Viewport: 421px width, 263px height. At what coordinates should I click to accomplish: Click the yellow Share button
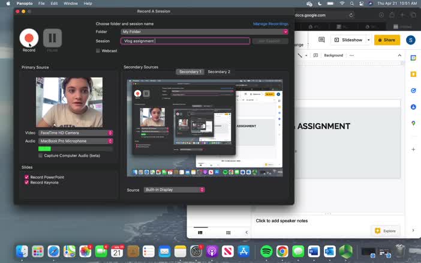387,40
